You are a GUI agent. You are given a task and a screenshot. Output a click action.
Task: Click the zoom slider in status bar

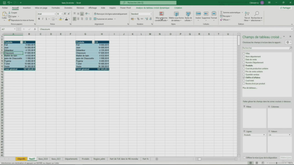click(277, 163)
